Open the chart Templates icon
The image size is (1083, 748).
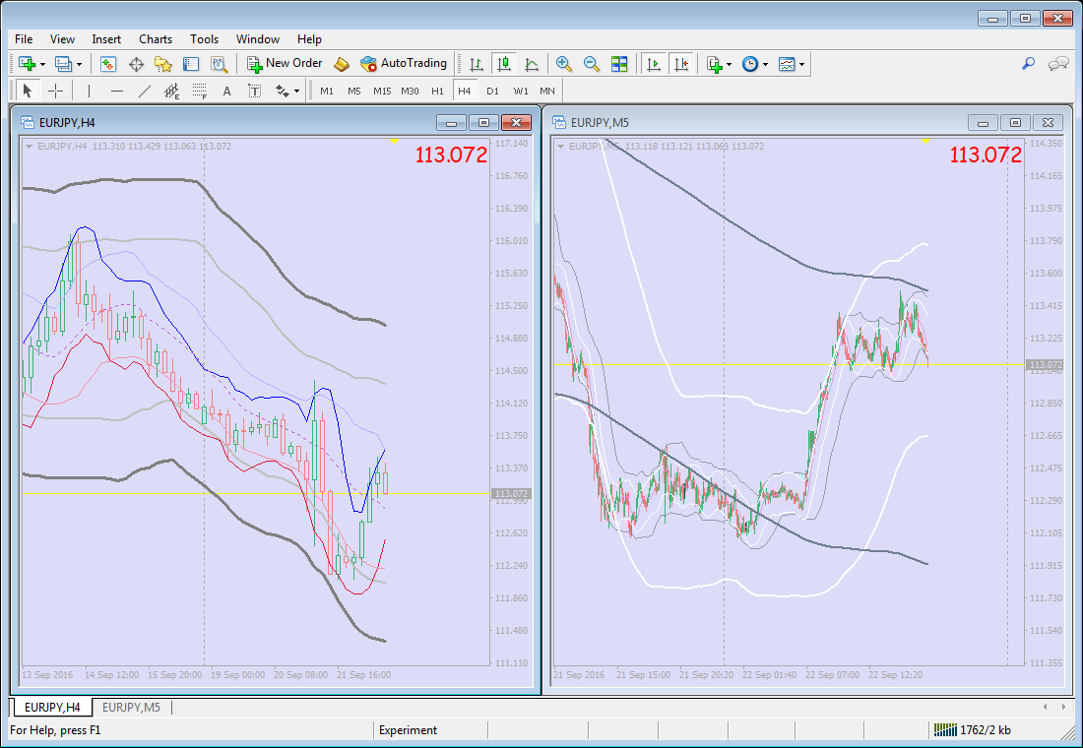pos(787,64)
